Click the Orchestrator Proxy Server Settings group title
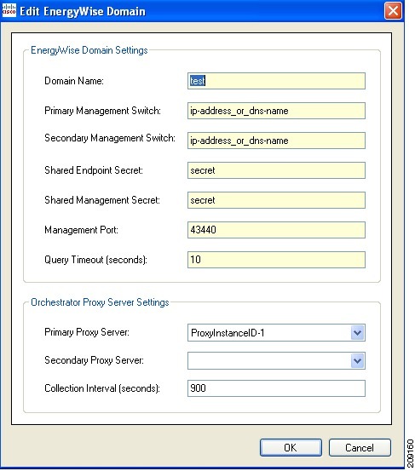Viewport: 415px width, 471px height. [100, 302]
